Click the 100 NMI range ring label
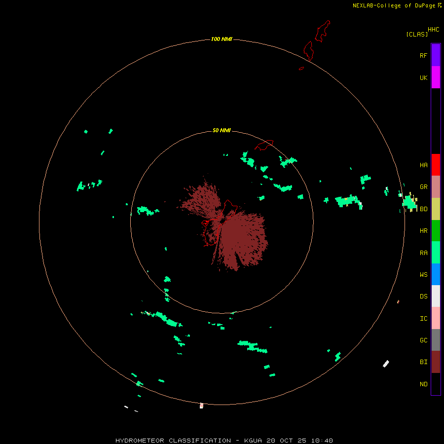Image resolution: width=444 pixels, height=444 pixels. click(222, 39)
